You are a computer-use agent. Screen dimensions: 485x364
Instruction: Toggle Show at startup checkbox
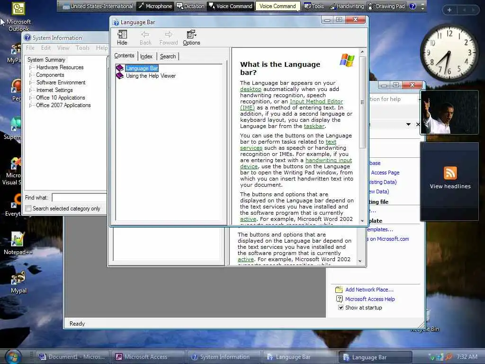(x=341, y=308)
